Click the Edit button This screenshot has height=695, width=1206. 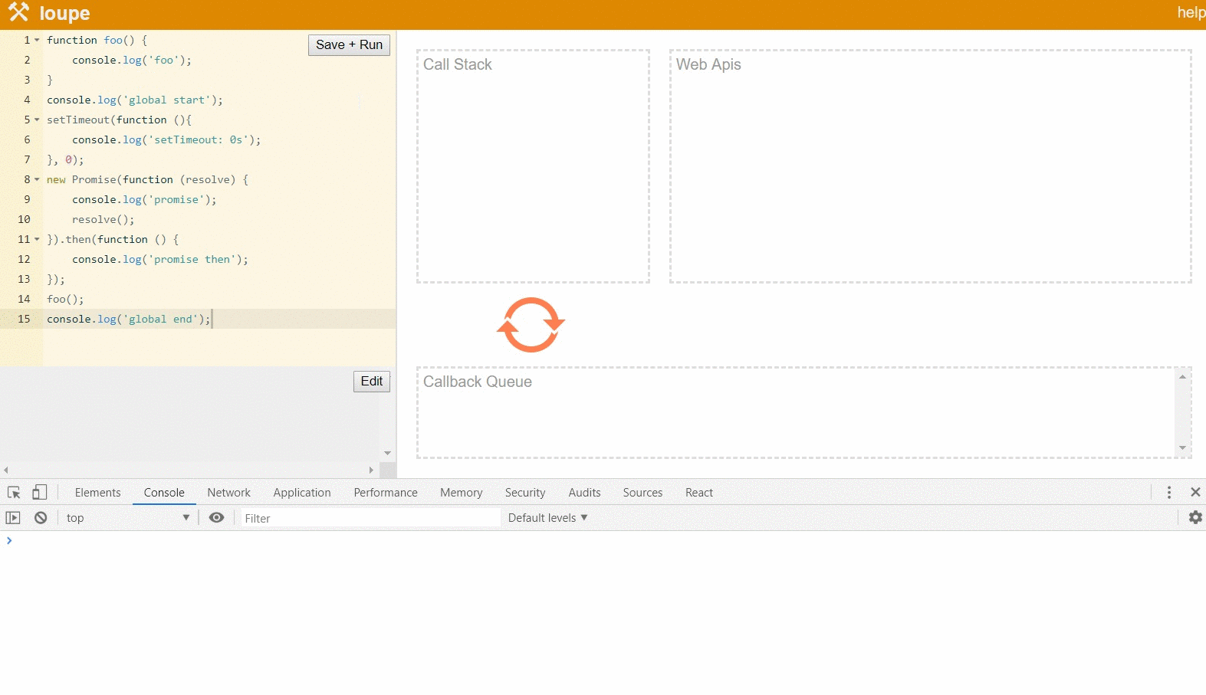[372, 382]
